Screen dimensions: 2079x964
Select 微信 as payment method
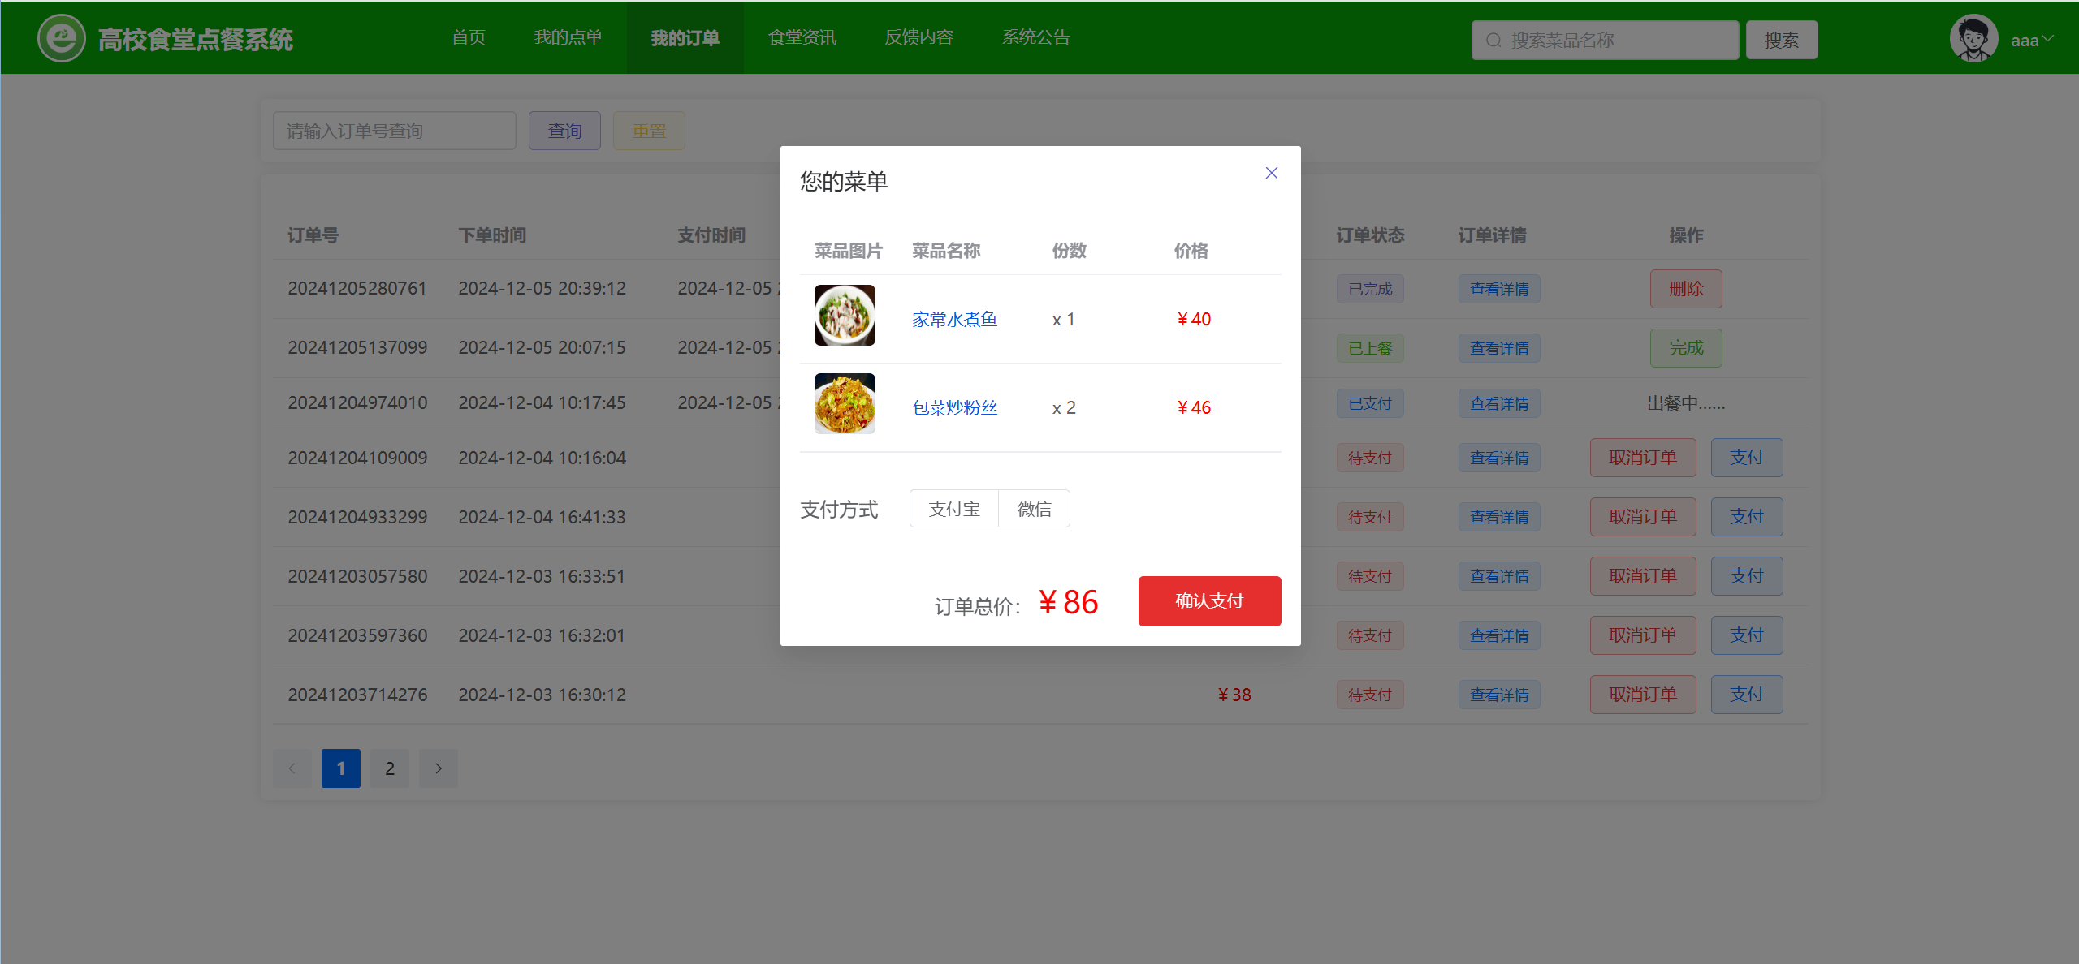tap(1034, 509)
